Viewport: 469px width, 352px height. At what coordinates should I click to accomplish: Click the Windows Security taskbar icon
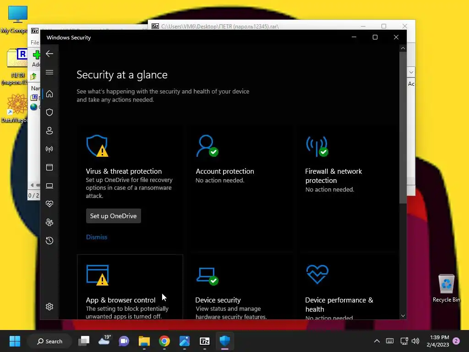[224, 341]
